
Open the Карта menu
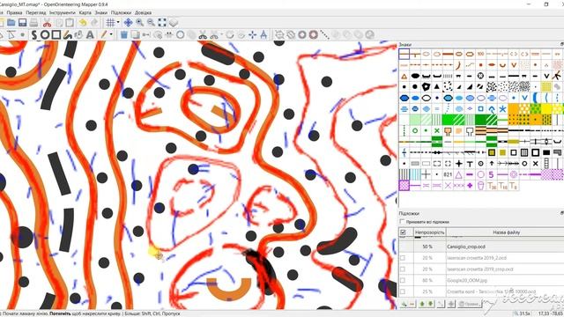[x=85, y=12]
